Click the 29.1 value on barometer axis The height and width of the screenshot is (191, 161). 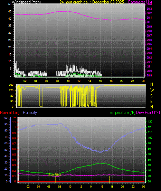(x=149, y=62)
